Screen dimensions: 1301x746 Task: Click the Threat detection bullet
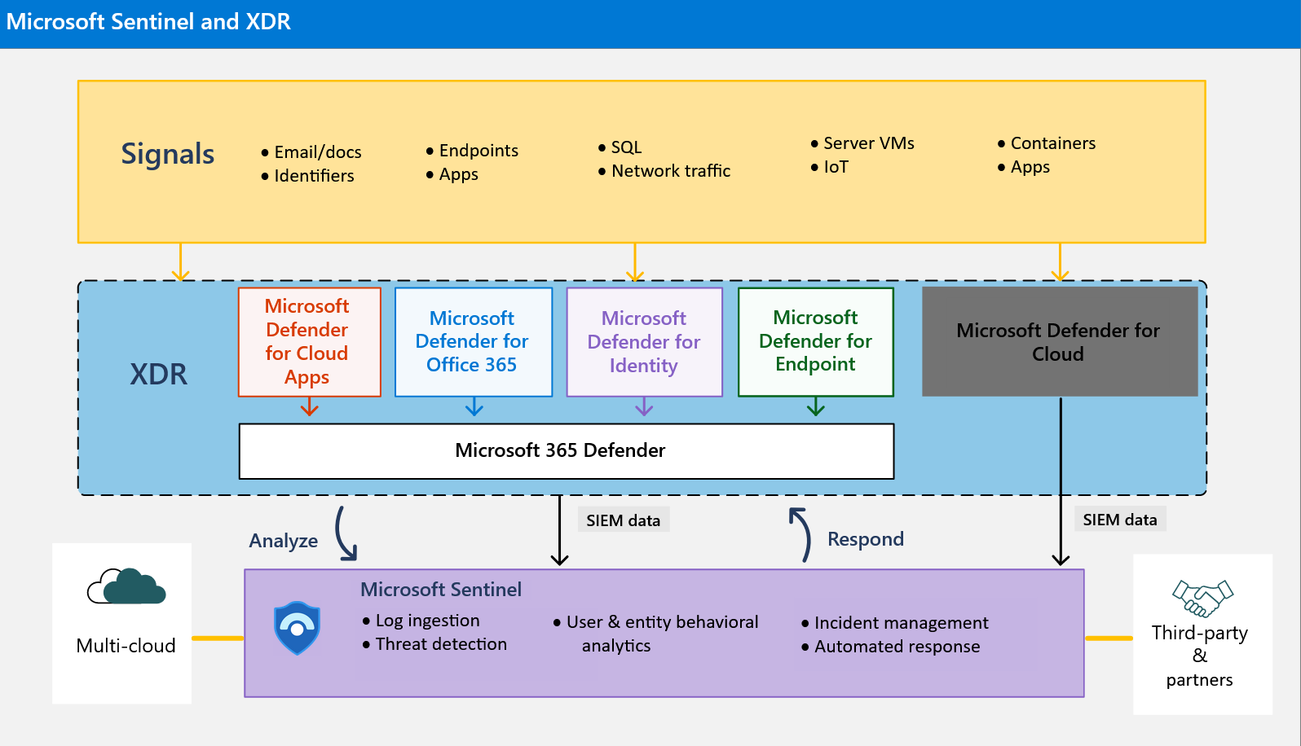(434, 644)
